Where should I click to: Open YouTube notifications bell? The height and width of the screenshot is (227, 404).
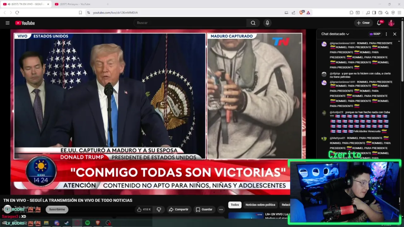pos(379,23)
